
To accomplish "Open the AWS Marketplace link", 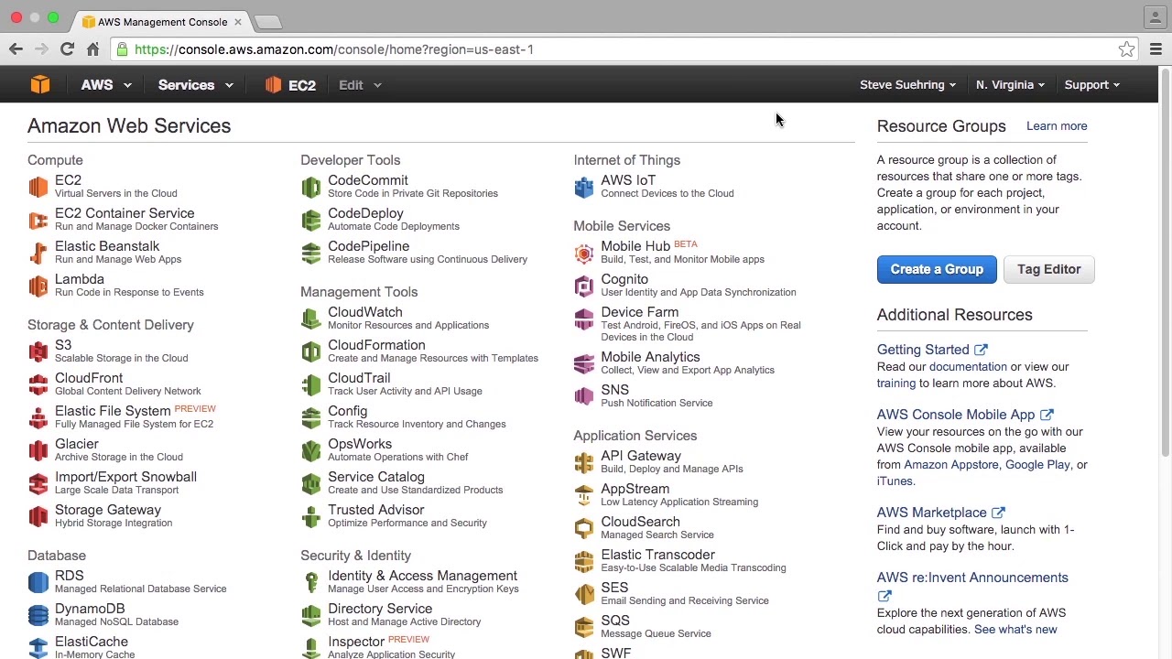I will point(940,513).
